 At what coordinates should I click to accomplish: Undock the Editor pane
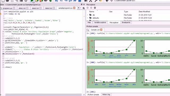point(82,5)
